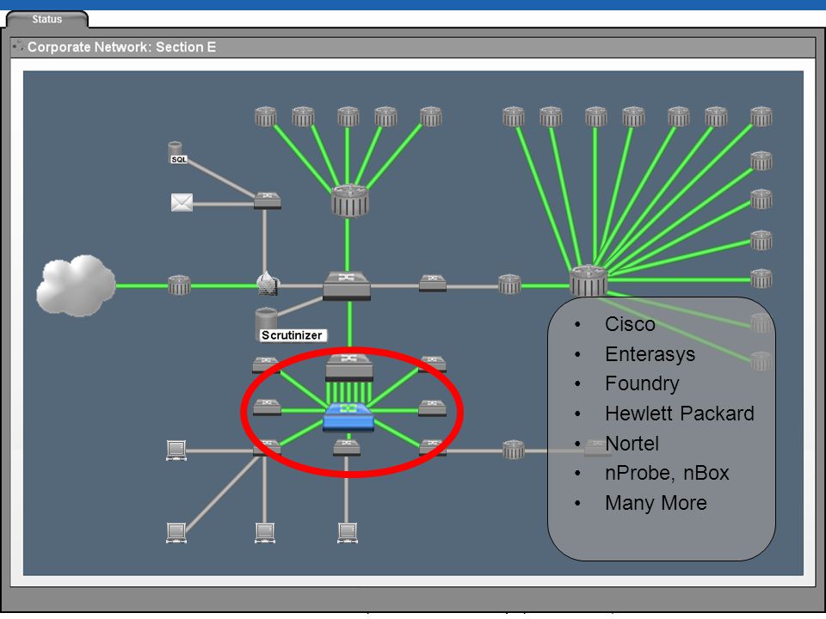
Task: Select the highlighted blue switch
Action: click(348, 416)
